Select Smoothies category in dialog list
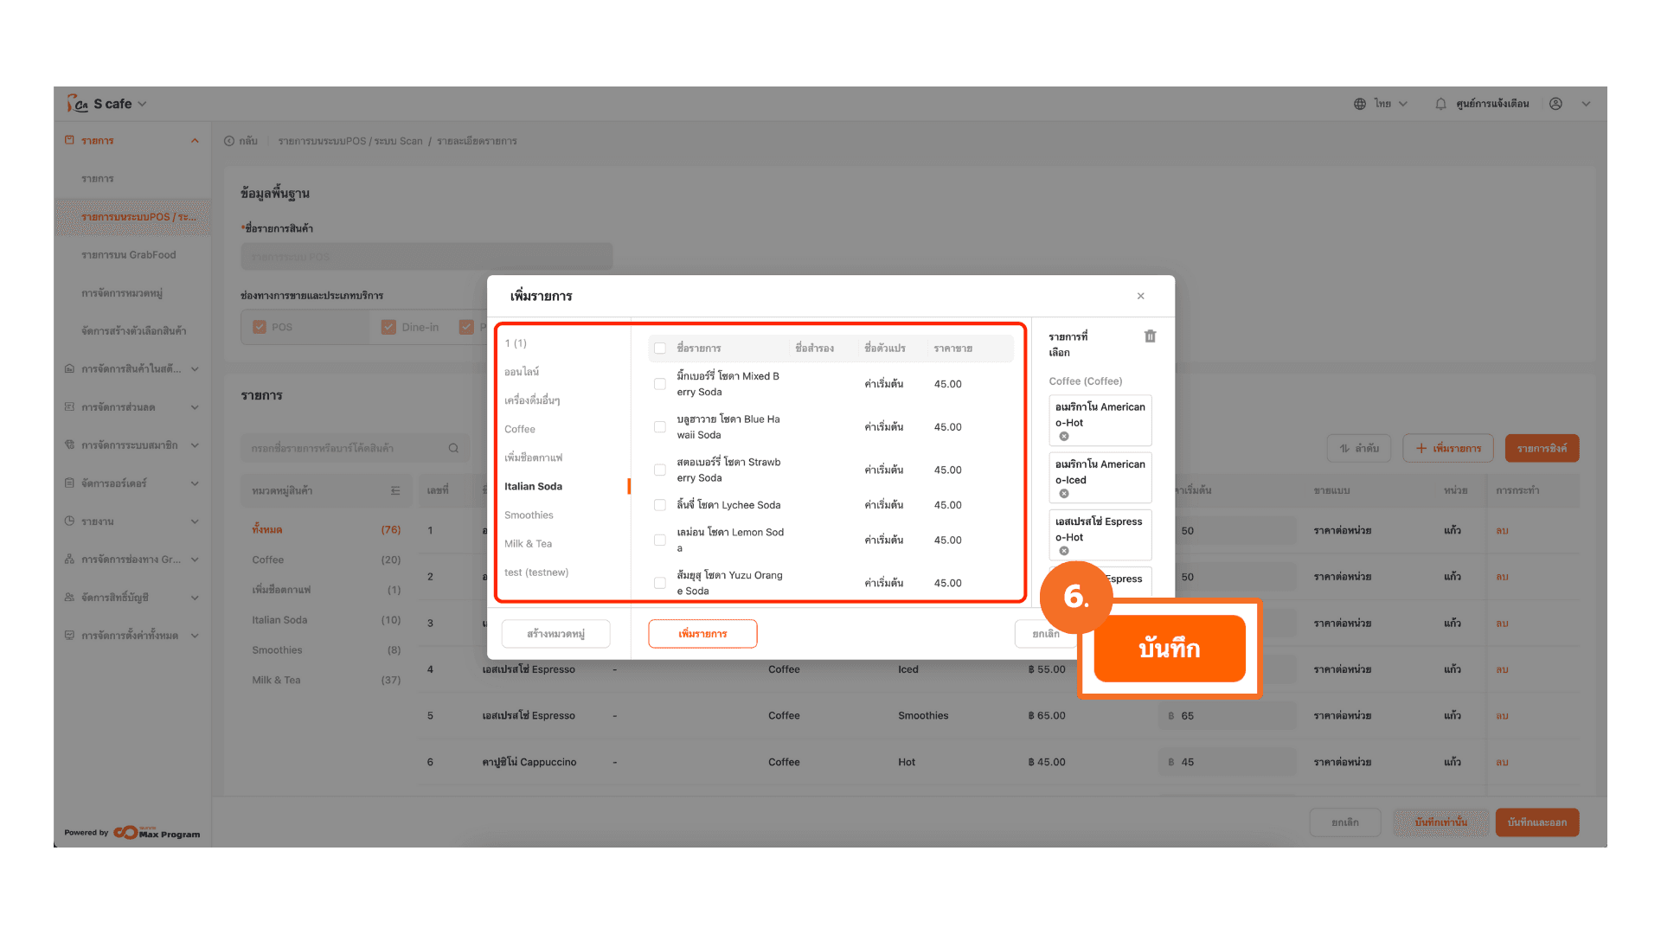 (529, 515)
